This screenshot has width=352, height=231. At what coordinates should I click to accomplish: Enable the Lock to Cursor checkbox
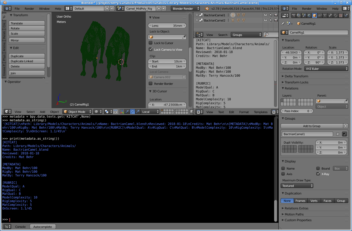coord(151,43)
